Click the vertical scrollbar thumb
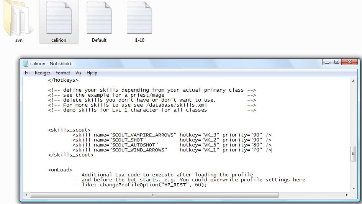The height and width of the screenshot is (204, 362). click(x=353, y=153)
